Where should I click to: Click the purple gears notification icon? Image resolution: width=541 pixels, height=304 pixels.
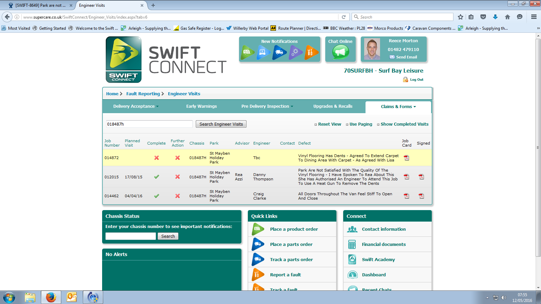click(x=295, y=52)
